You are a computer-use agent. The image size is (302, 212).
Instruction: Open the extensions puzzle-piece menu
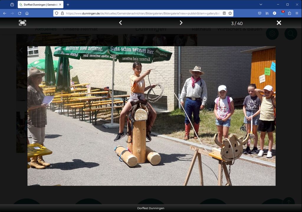tap(289, 13)
